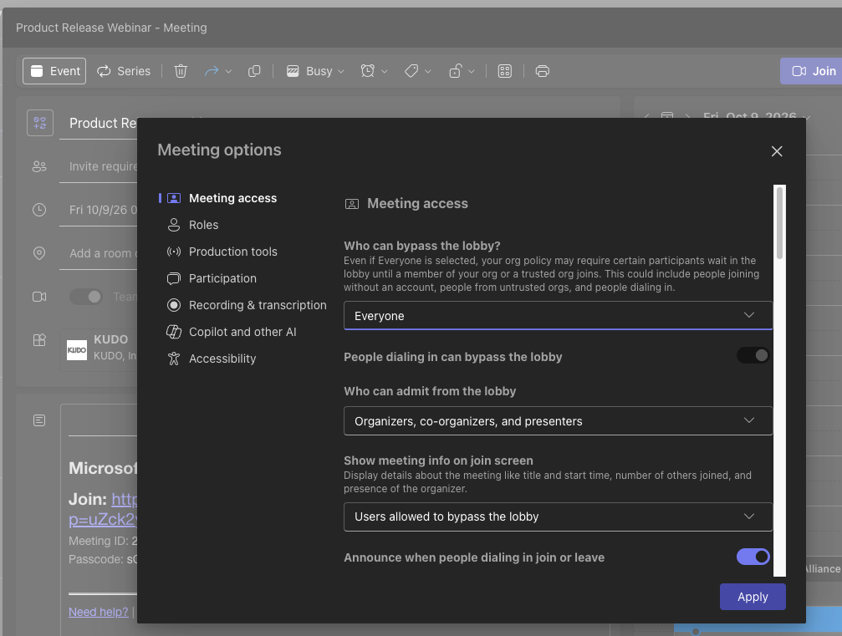Join the meeting
Viewport: 842px width, 636px height.
pos(813,71)
